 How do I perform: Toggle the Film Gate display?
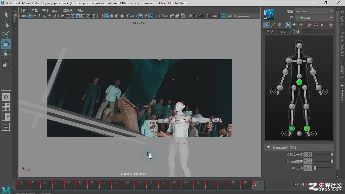click(68, 16)
